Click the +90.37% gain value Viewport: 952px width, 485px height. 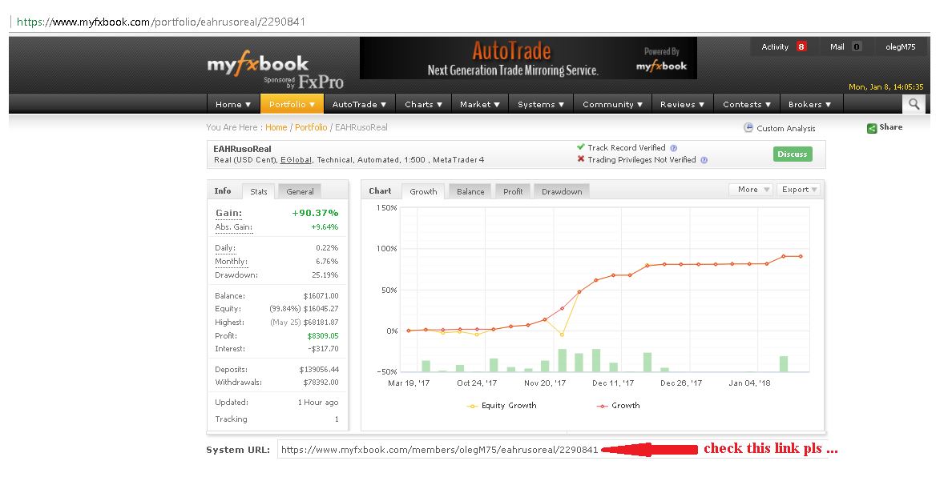(315, 214)
